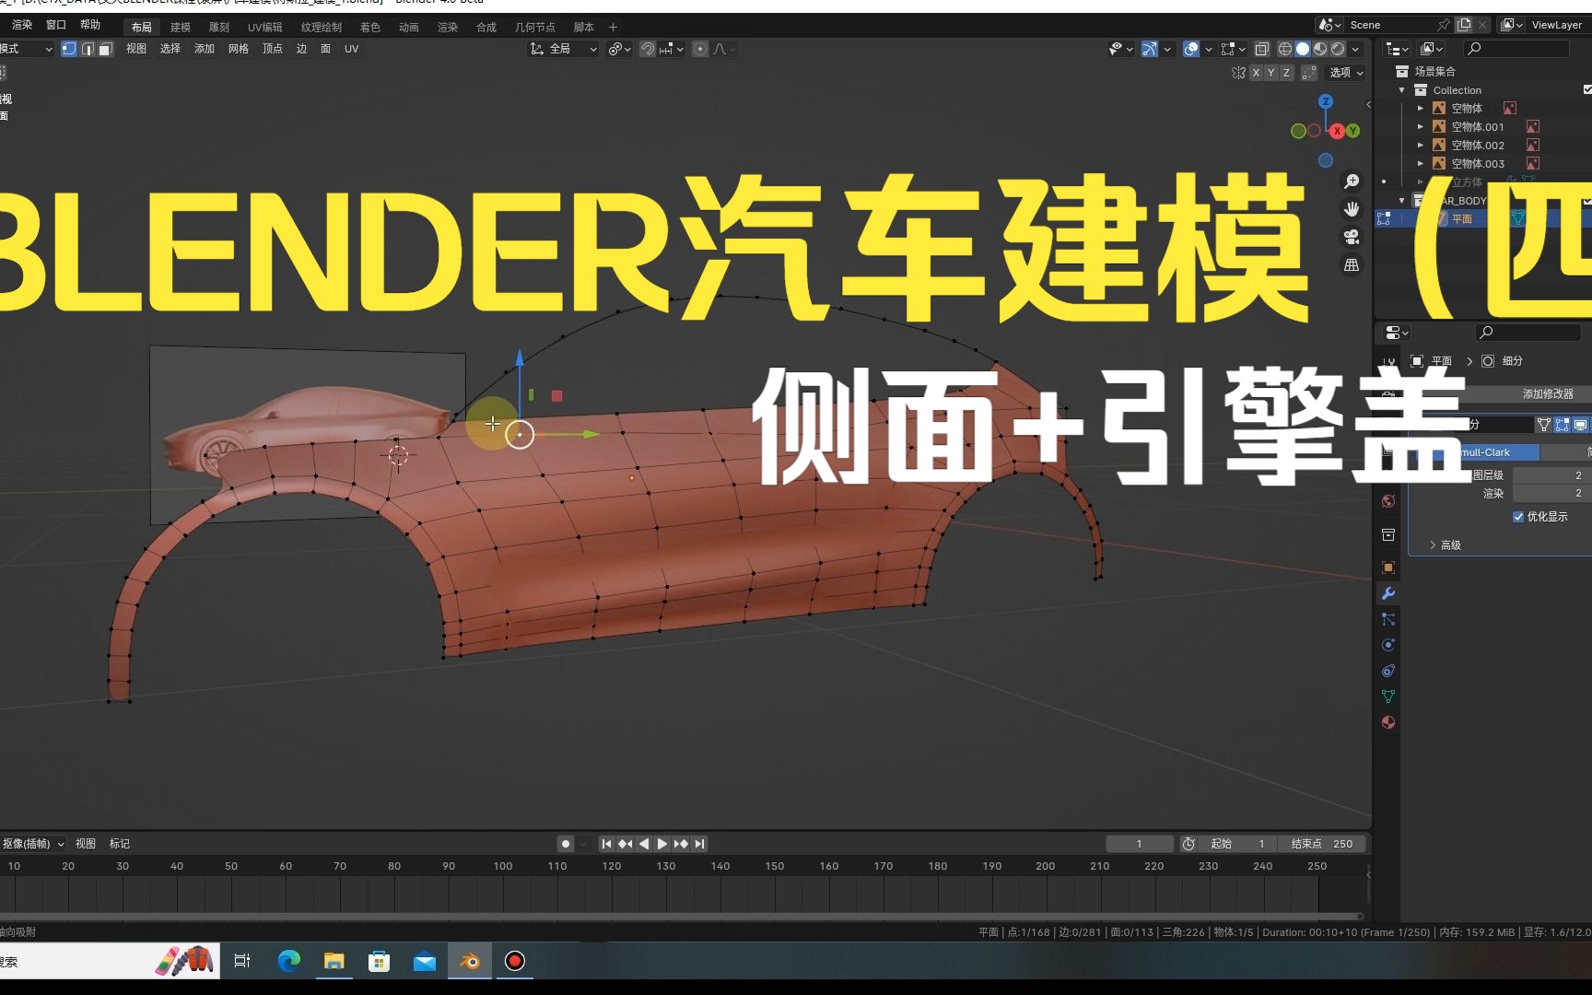This screenshot has height=995, width=1592.
Task: Open 全局 transform orientation dropdown
Action: [x=563, y=49]
